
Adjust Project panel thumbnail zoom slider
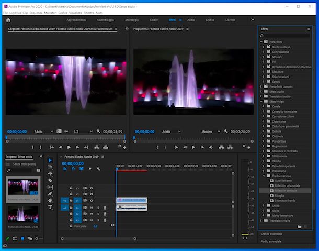coord(38,238)
